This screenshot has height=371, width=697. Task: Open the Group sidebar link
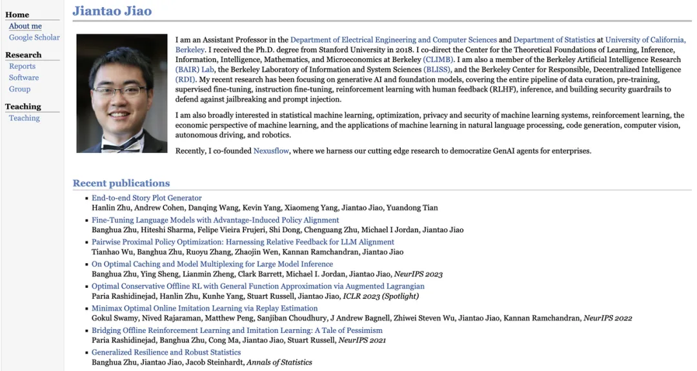[19, 89]
